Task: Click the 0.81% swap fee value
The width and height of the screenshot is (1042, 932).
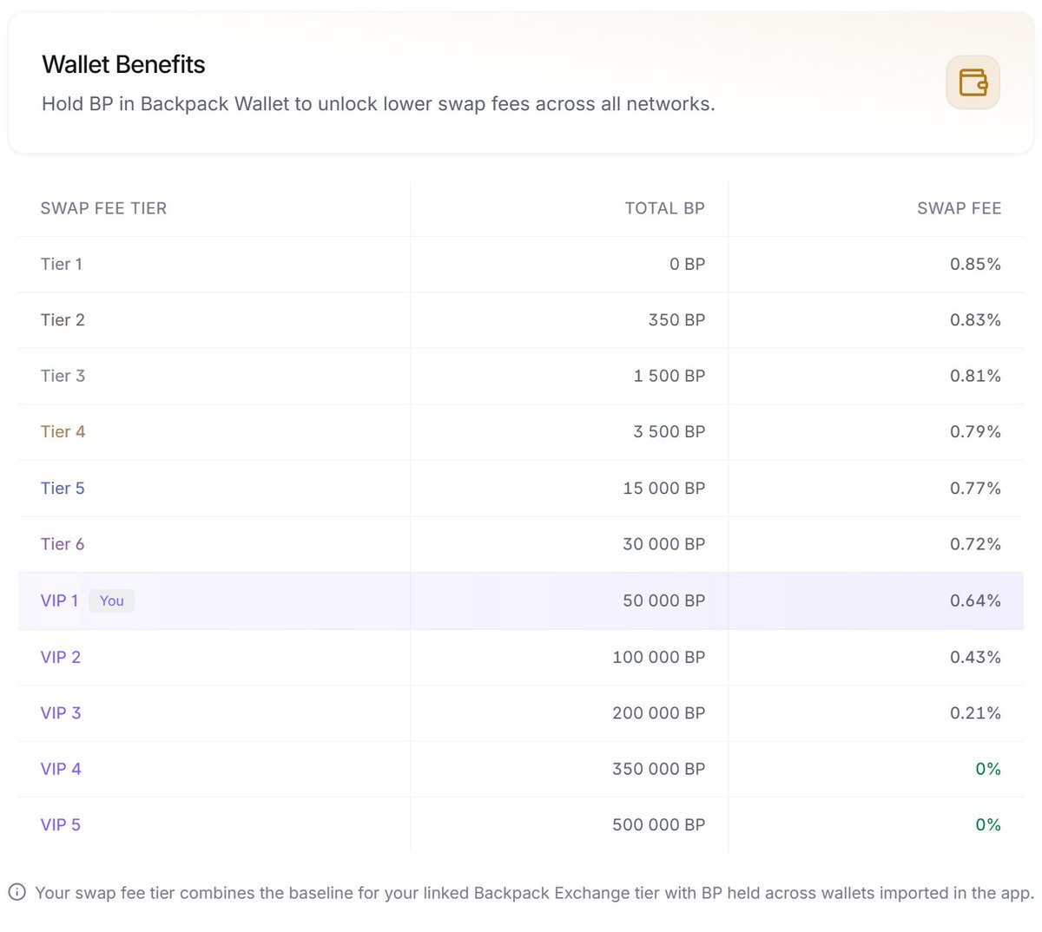Action: [x=975, y=376]
